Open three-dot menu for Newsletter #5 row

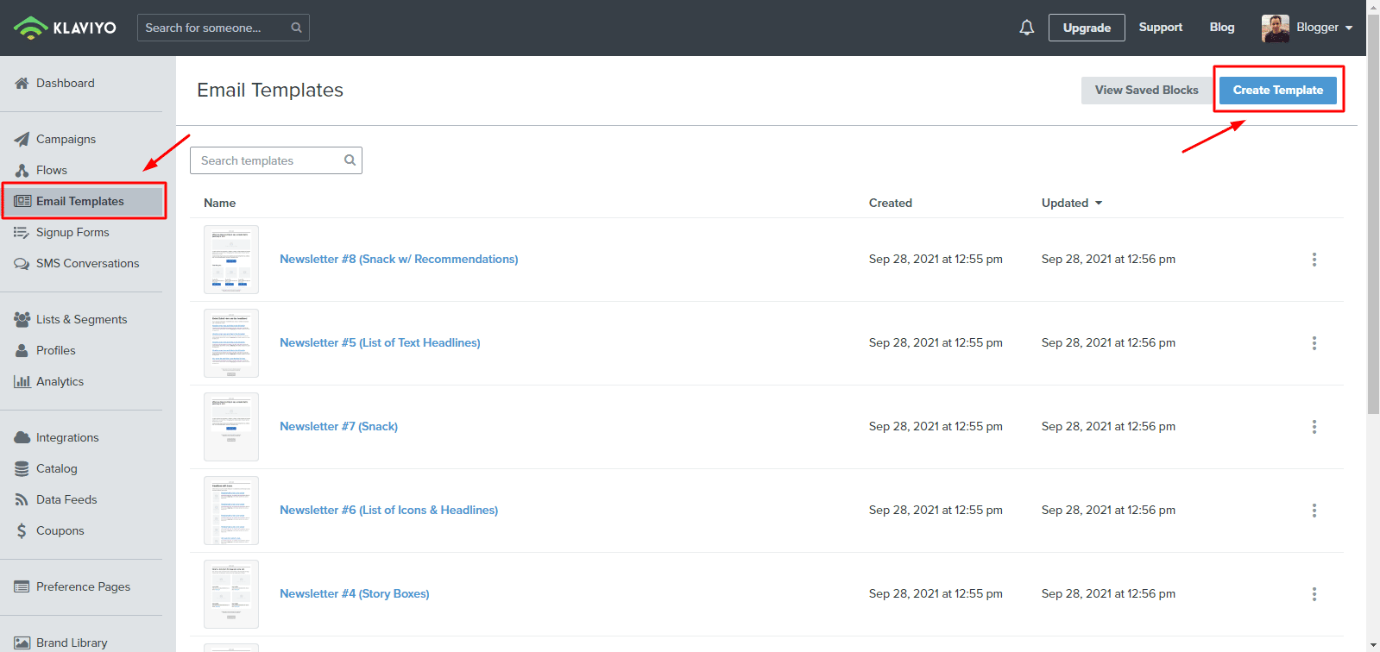point(1314,343)
